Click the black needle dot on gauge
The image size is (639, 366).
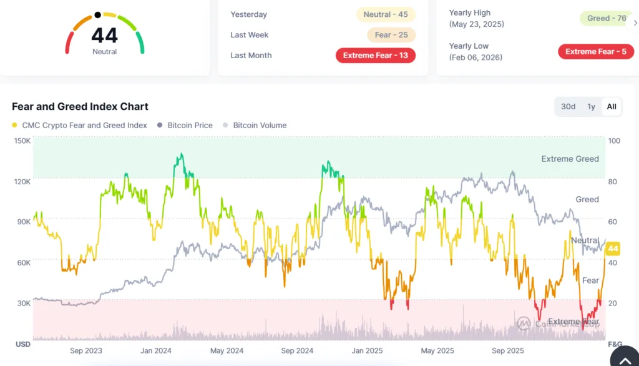tap(97, 14)
